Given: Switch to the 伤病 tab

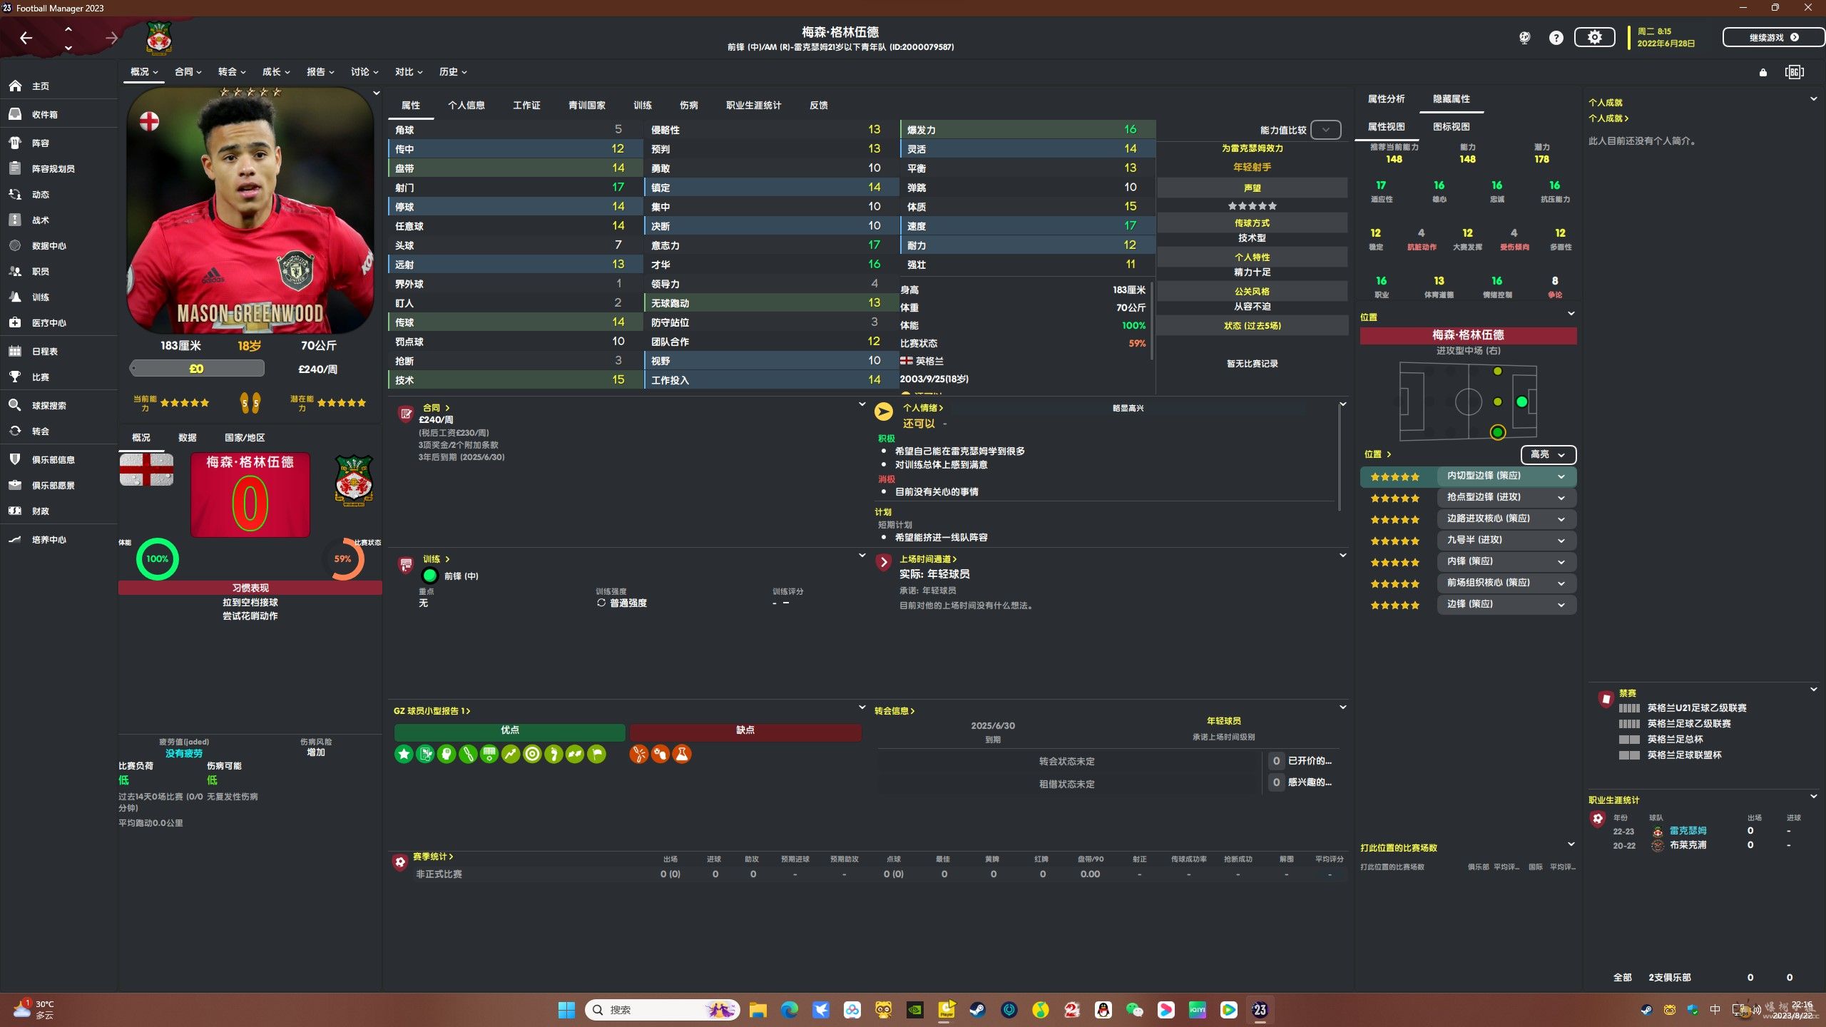Looking at the screenshot, I should pyautogui.click(x=689, y=105).
